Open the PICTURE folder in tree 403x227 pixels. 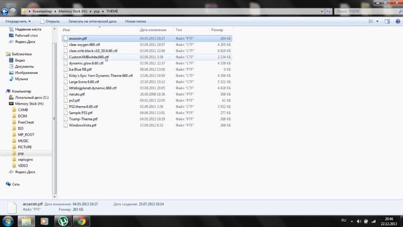coord(22,147)
